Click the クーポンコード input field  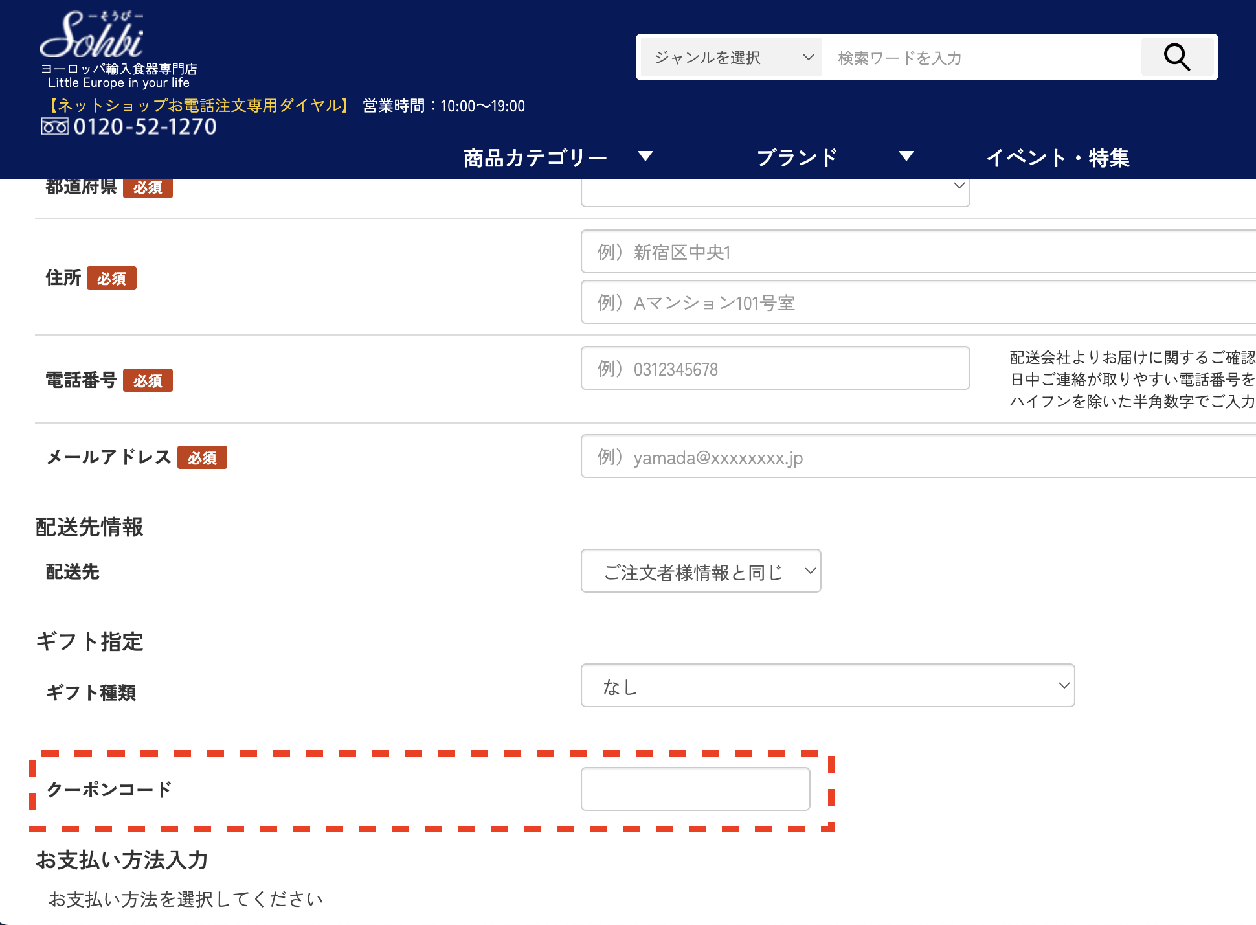click(695, 789)
